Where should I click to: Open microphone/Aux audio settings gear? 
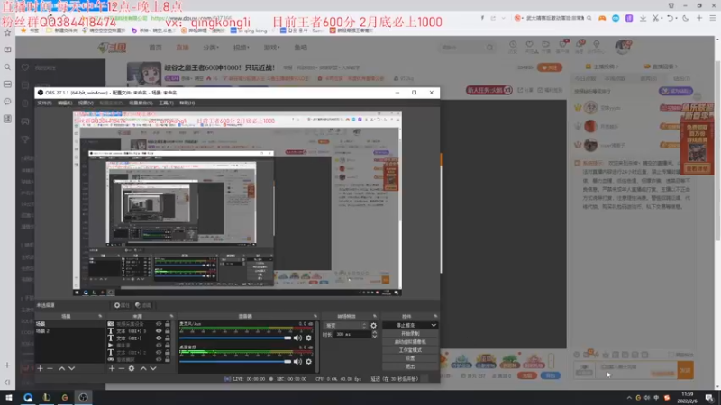pyautogui.click(x=308, y=338)
